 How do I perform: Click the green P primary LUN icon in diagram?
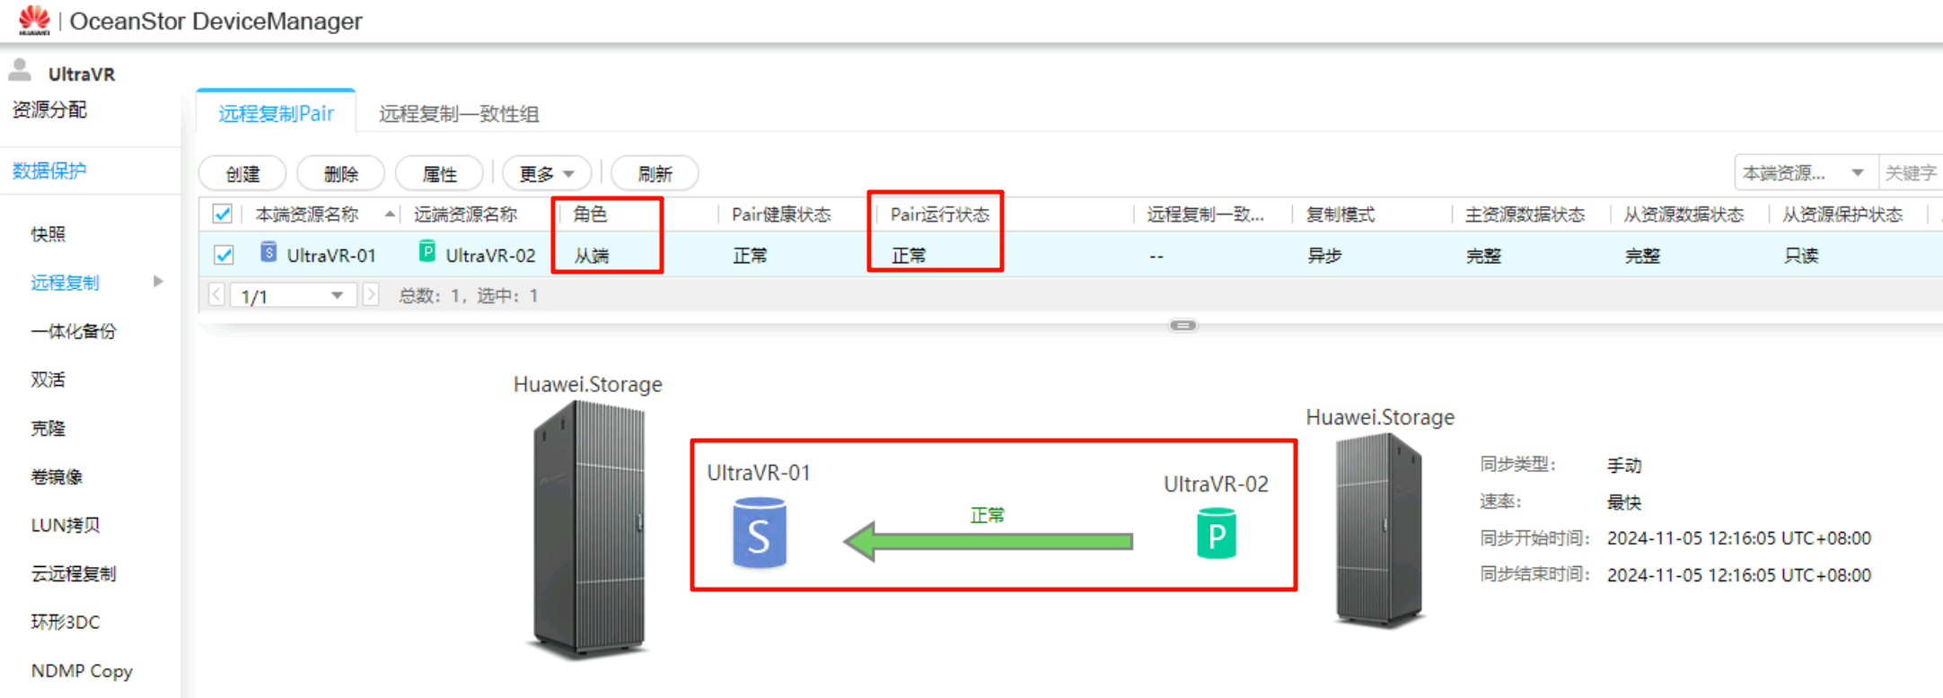pyautogui.click(x=1216, y=534)
